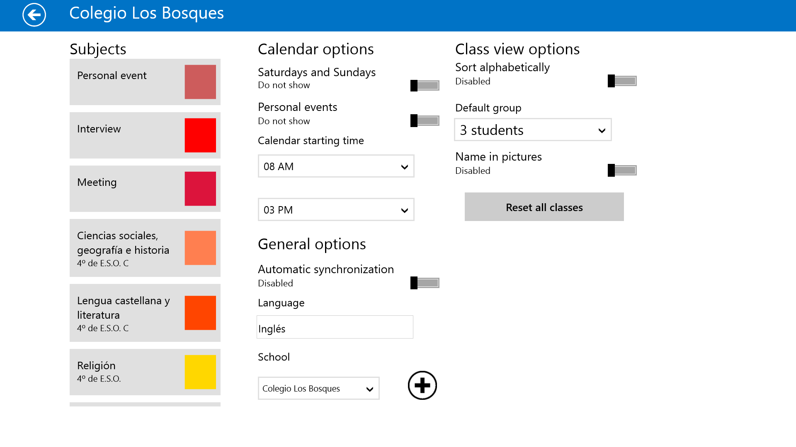Open the Default group dropdown
Image resolution: width=796 pixels, height=447 pixels.
533,130
